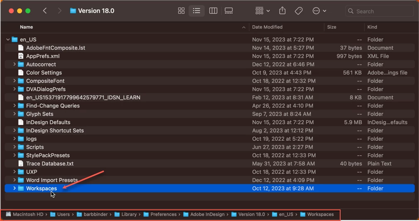Expand the InDesign Shortcut Sets folder
Image resolution: width=419 pixels, height=221 pixels.
[15, 130]
